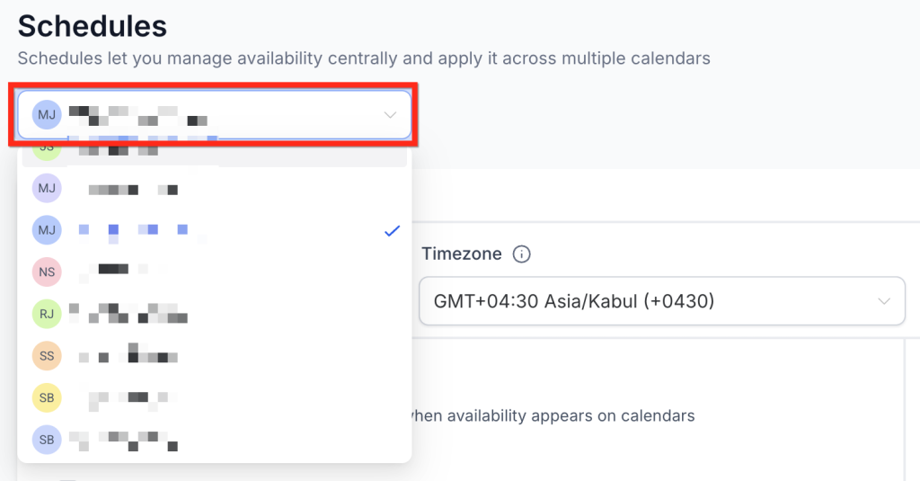Image resolution: width=920 pixels, height=481 pixels.
Task: Click the blue checkmark on the selected user
Action: 392,231
